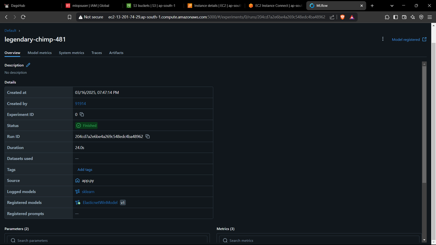This screenshot has width=436, height=245.
Task: Switch to S3 buckets browser tab
Action: pos(153,6)
